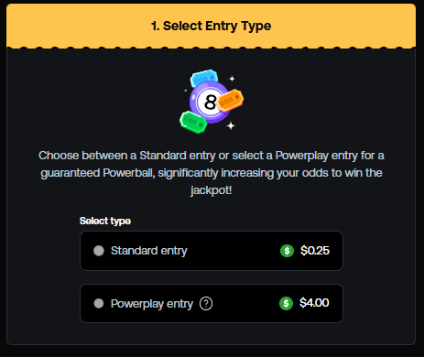Image resolution: width=424 pixels, height=357 pixels.
Task: Click the green dollar icon beside $0.25
Action: point(287,251)
